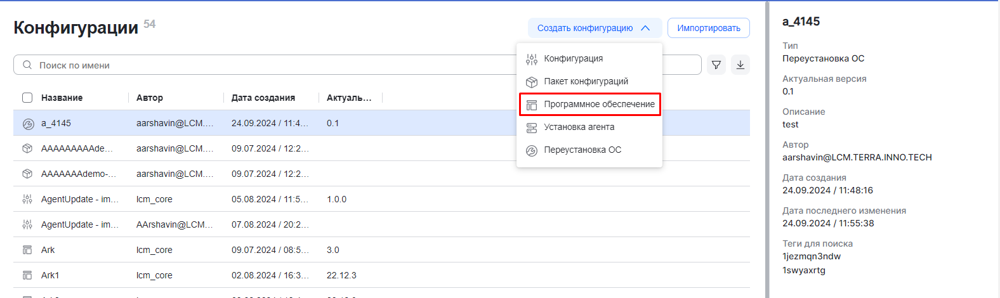Click the a_4145 row OS reinstall icon
The height and width of the screenshot is (298, 1000).
coord(28,124)
